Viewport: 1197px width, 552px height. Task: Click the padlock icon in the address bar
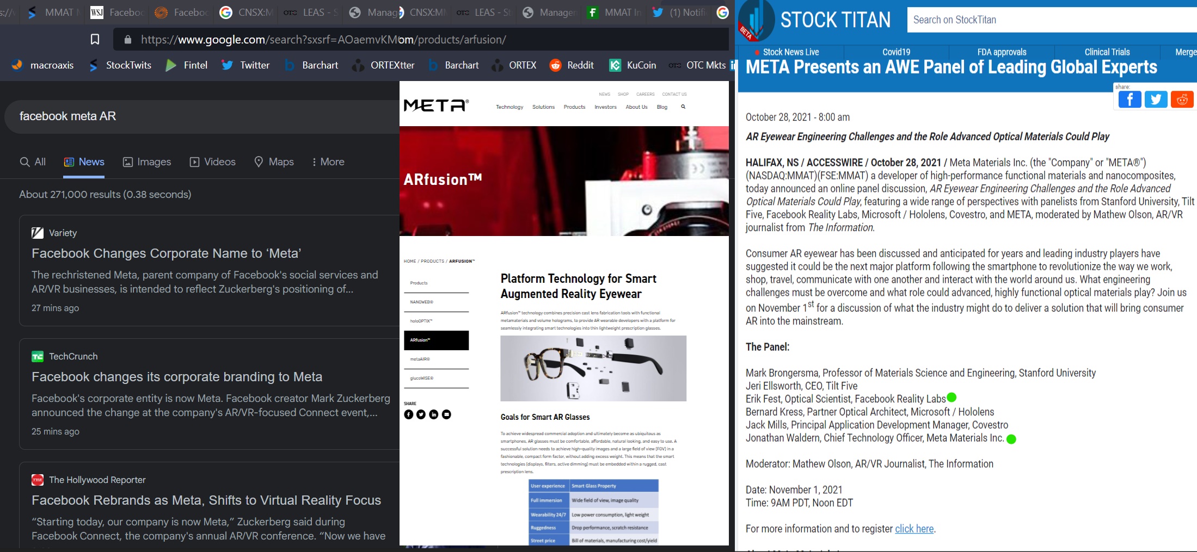[x=128, y=39]
